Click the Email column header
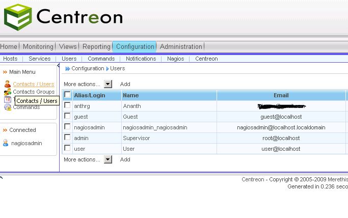 [x=281, y=95]
